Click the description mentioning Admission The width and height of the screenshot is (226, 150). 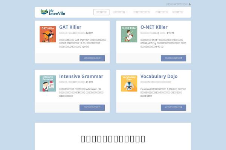click(x=81, y=93)
